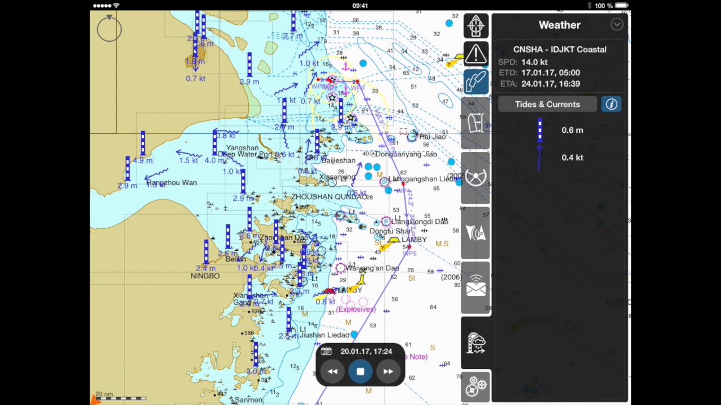
Task: Open the settings gears tab
Action: [475, 386]
